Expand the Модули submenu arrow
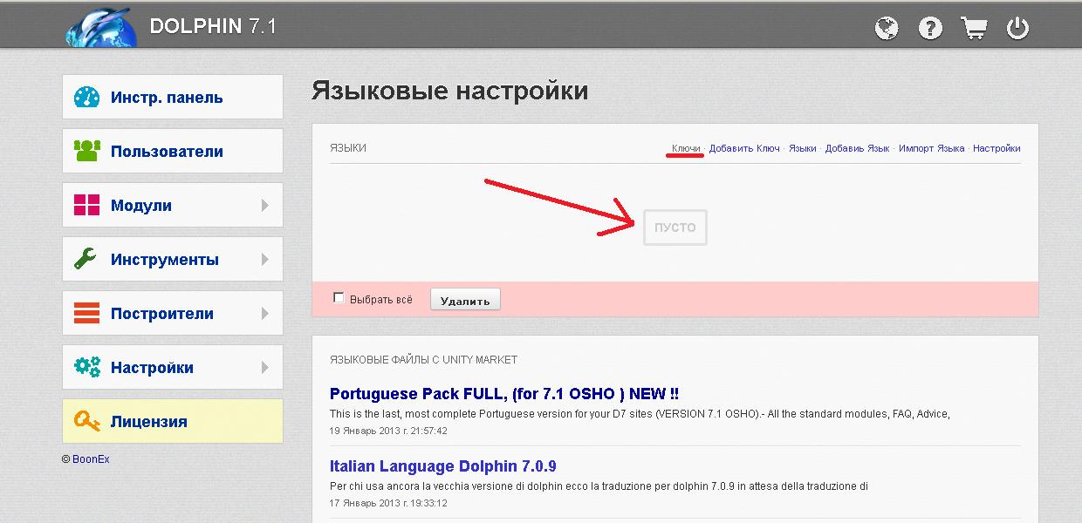Screen dimensions: 1082x523 (265, 206)
